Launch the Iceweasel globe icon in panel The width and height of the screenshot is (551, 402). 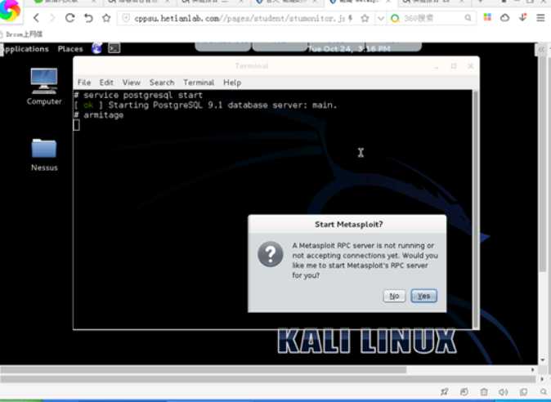click(x=96, y=48)
